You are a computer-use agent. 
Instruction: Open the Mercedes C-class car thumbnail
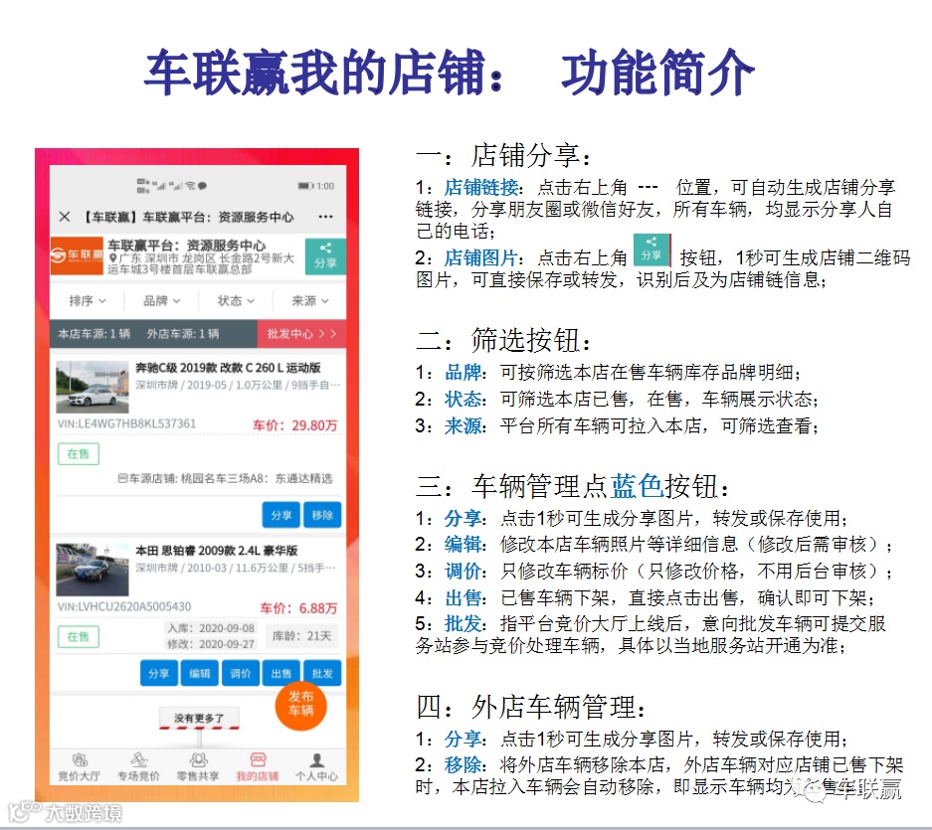(x=93, y=387)
